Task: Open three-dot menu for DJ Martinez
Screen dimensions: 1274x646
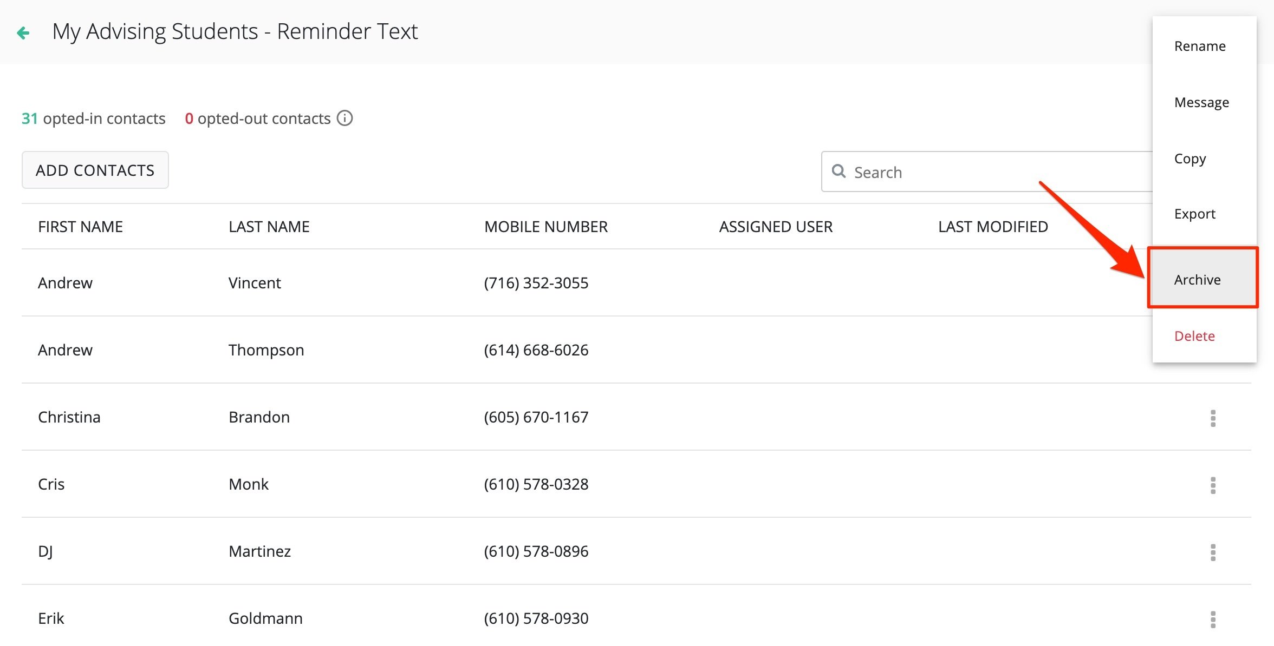Action: 1213,552
